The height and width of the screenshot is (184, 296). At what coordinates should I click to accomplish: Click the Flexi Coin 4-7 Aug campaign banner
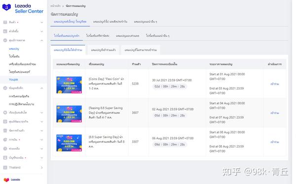69,114
